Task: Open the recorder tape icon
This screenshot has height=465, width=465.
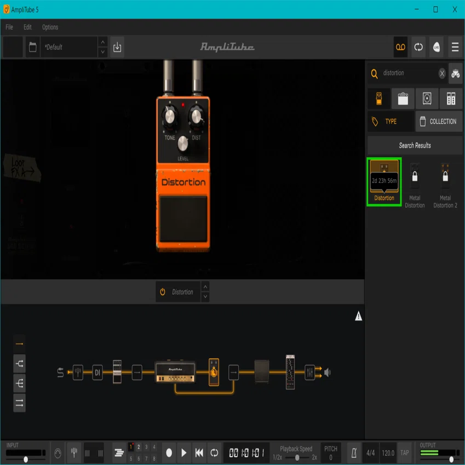Action: coord(400,47)
